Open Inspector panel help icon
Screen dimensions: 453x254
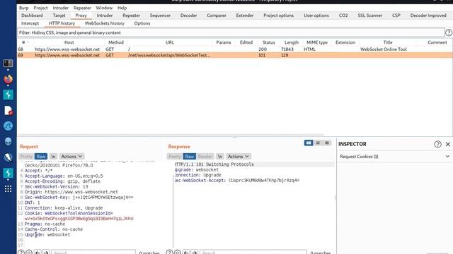(x=437, y=144)
